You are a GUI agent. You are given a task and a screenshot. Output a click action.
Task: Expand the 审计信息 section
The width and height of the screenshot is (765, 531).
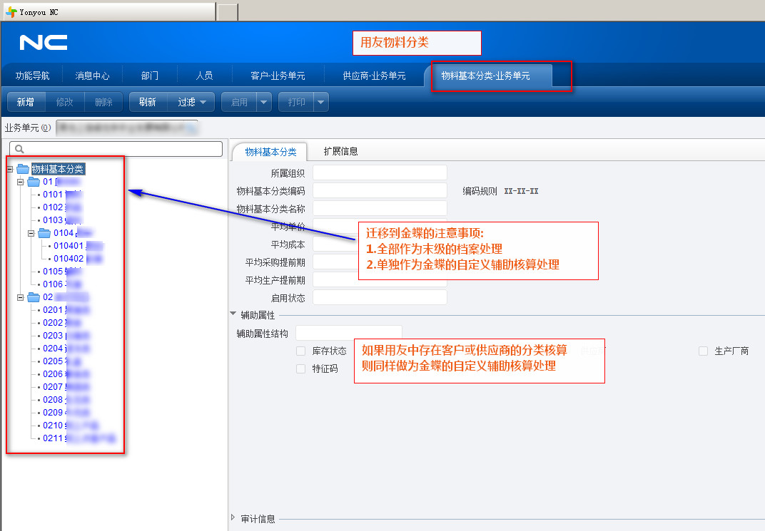click(233, 518)
